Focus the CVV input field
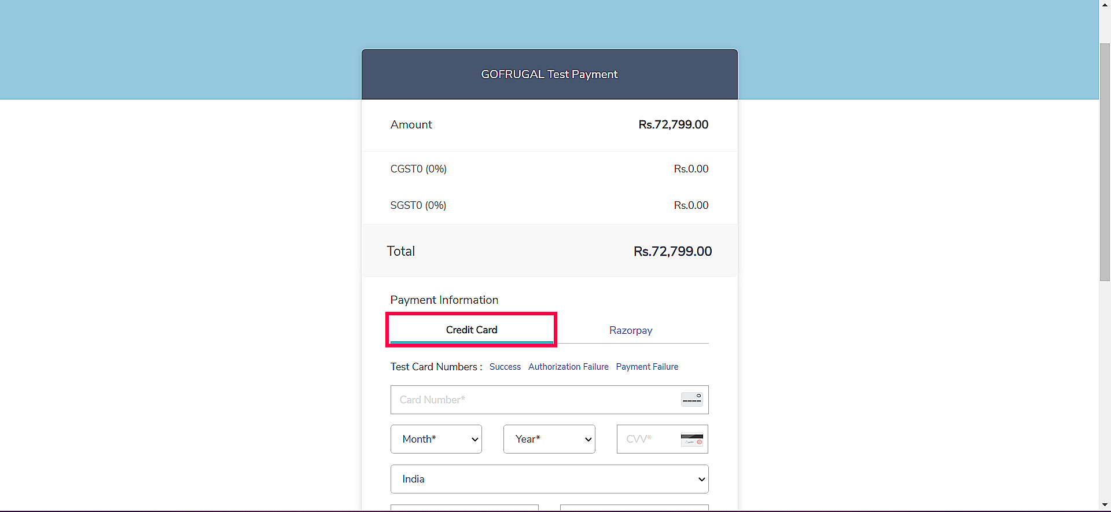1111x512 pixels. coord(647,439)
